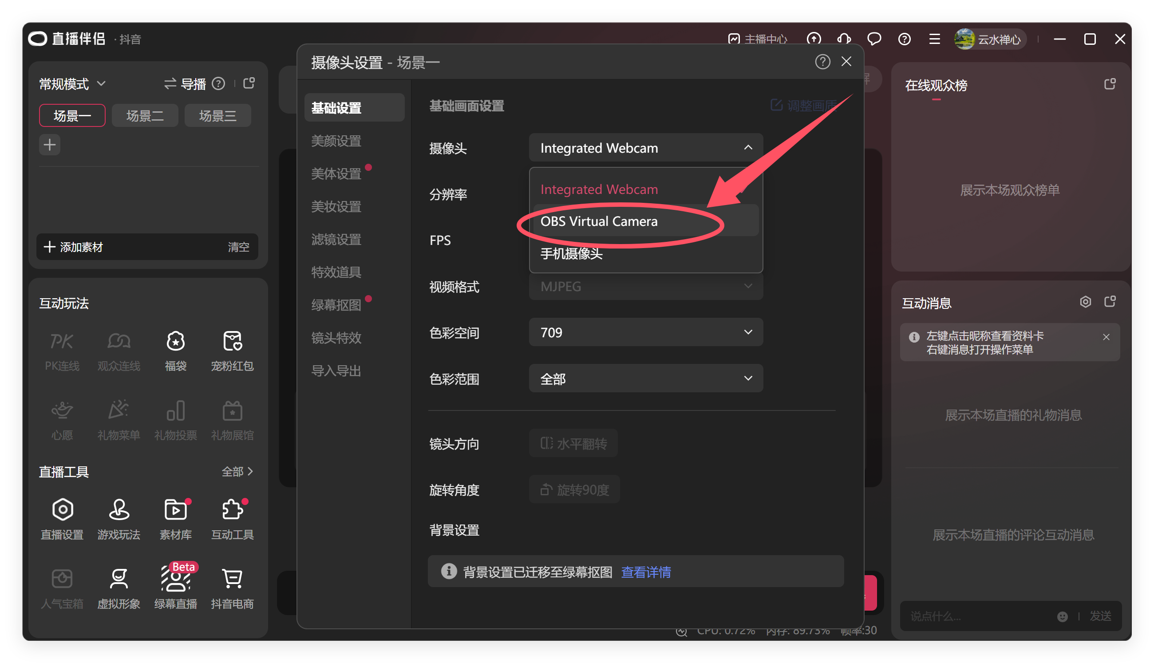Open the 素材库 material library tool
The image size is (1154, 663).
(x=175, y=520)
